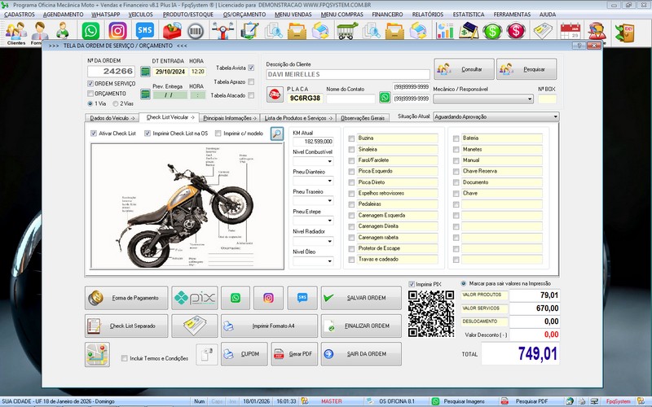Check Incluir Termos e Condições

pos(124,358)
